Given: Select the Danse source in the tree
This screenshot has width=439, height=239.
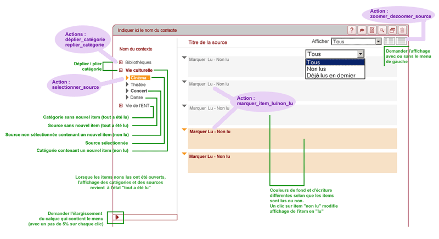Looking at the screenshot, I should 137,98.
